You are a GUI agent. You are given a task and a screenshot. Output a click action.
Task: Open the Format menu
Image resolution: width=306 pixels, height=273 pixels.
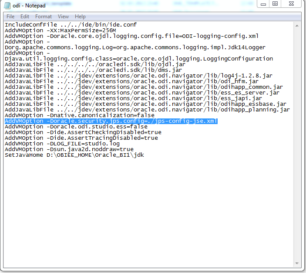tap(44, 17)
